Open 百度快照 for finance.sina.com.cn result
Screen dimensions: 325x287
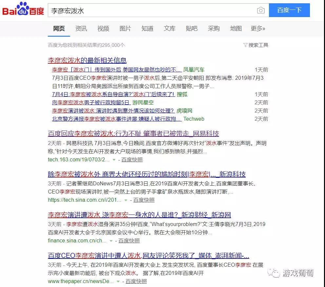coord(129,241)
